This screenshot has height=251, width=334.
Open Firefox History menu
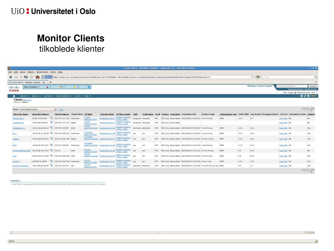pos(31,72)
